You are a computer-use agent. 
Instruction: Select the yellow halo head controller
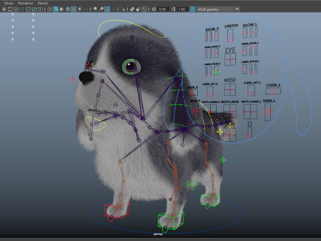coord(132,28)
